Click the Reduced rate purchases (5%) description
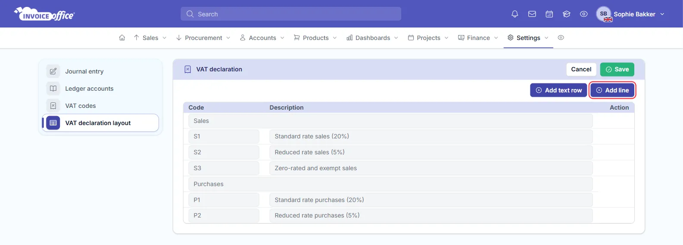This screenshot has width=683, height=245. (x=431, y=215)
